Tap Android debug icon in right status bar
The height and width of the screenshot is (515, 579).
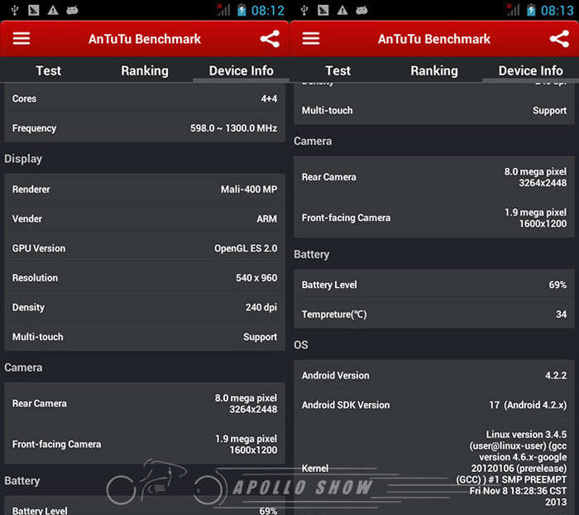[x=361, y=10]
